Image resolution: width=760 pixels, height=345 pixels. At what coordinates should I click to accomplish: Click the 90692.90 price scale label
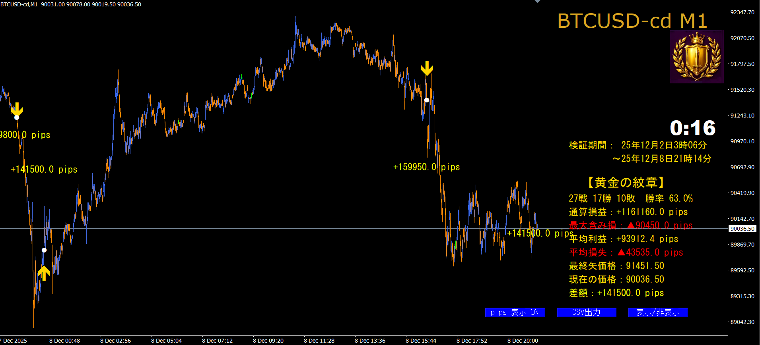tap(742, 167)
